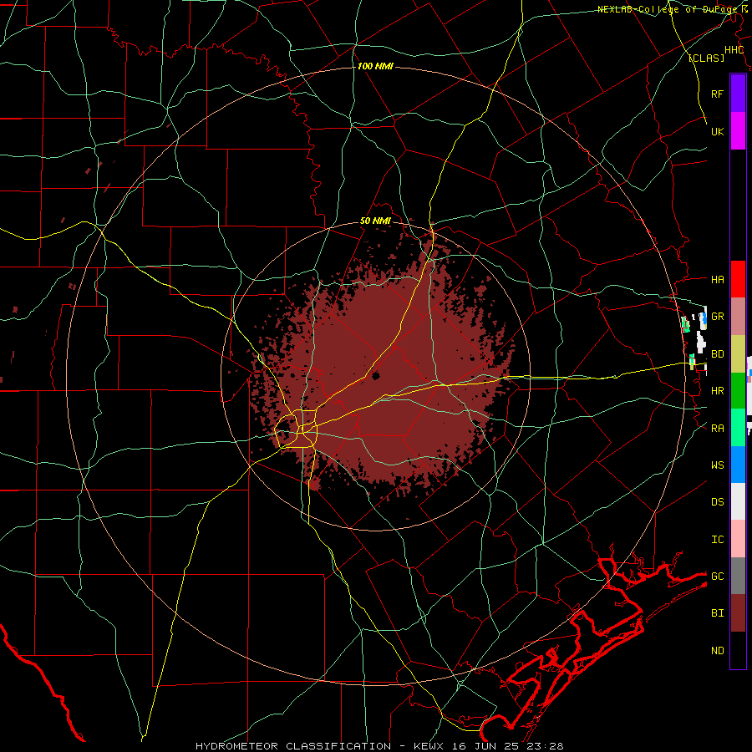Click the RF purple legend swatch
752x752 pixels.
click(x=738, y=94)
